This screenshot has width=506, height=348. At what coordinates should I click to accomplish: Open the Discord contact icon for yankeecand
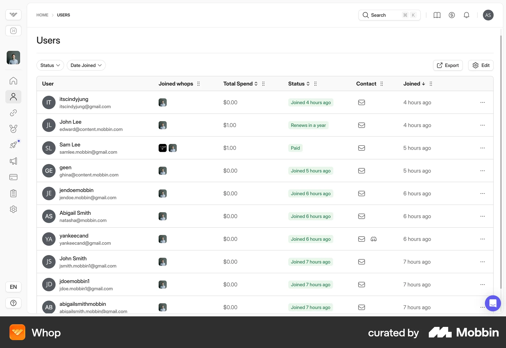pyautogui.click(x=374, y=239)
